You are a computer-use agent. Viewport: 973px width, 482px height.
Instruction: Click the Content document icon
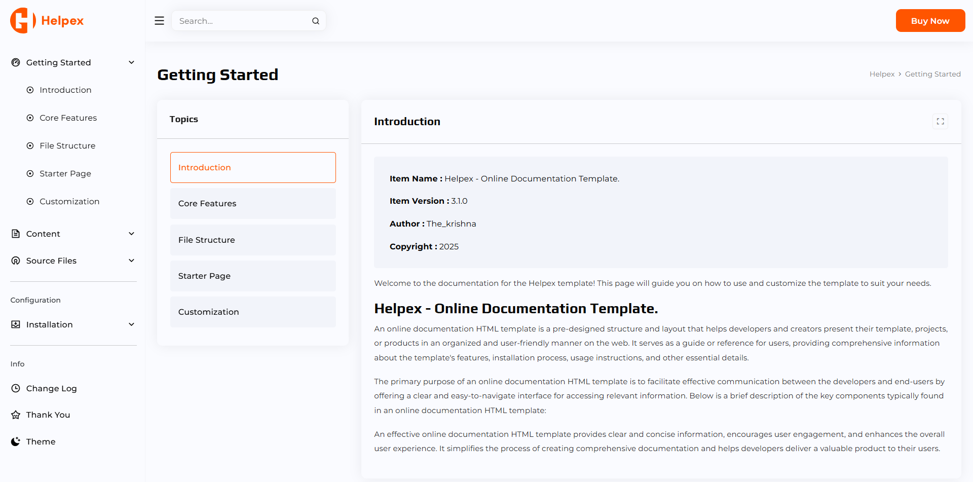click(16, 234)
